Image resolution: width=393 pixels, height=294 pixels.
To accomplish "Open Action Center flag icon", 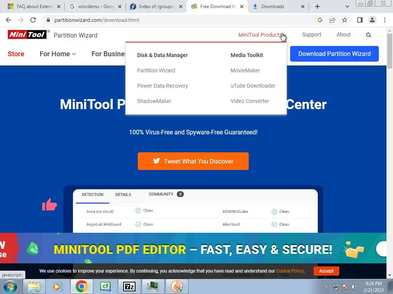I will [x=345, y=287].
